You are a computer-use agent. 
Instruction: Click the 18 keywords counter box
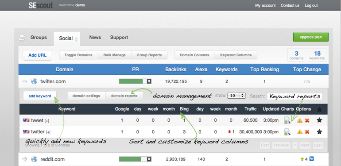point(317,55)
